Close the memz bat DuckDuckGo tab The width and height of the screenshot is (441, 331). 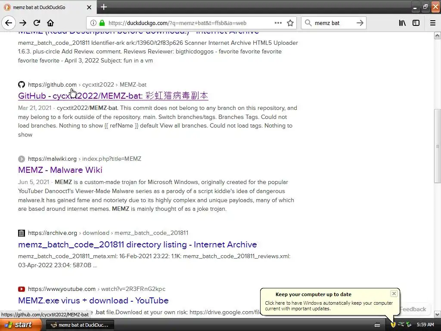point(89,7)
